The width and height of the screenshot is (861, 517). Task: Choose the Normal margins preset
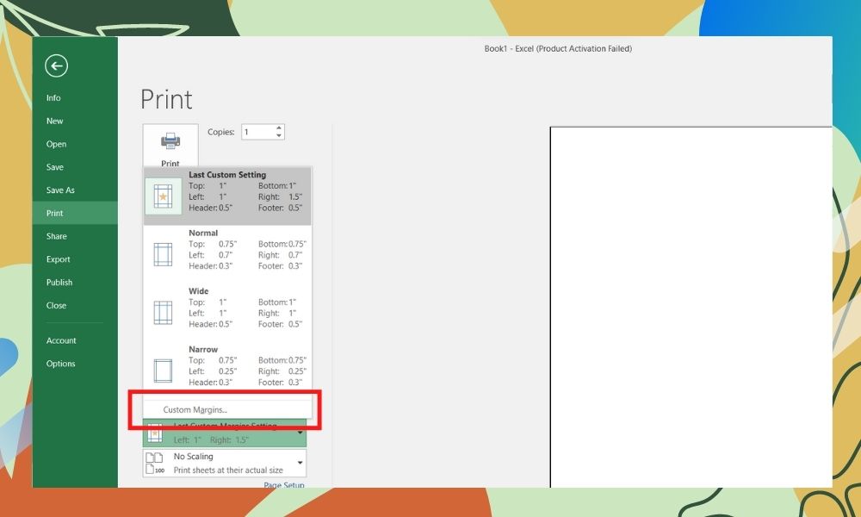click(x=227, y=254)
